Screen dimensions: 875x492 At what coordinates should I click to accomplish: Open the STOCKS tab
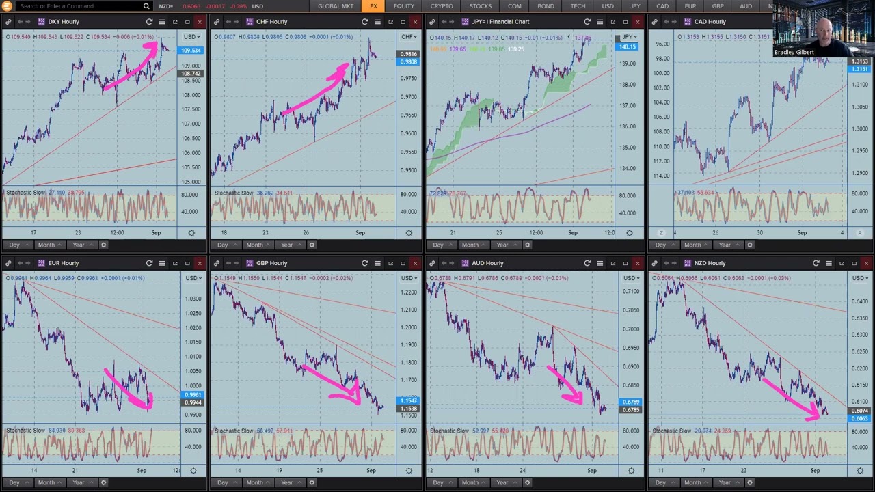pos(480,6)
